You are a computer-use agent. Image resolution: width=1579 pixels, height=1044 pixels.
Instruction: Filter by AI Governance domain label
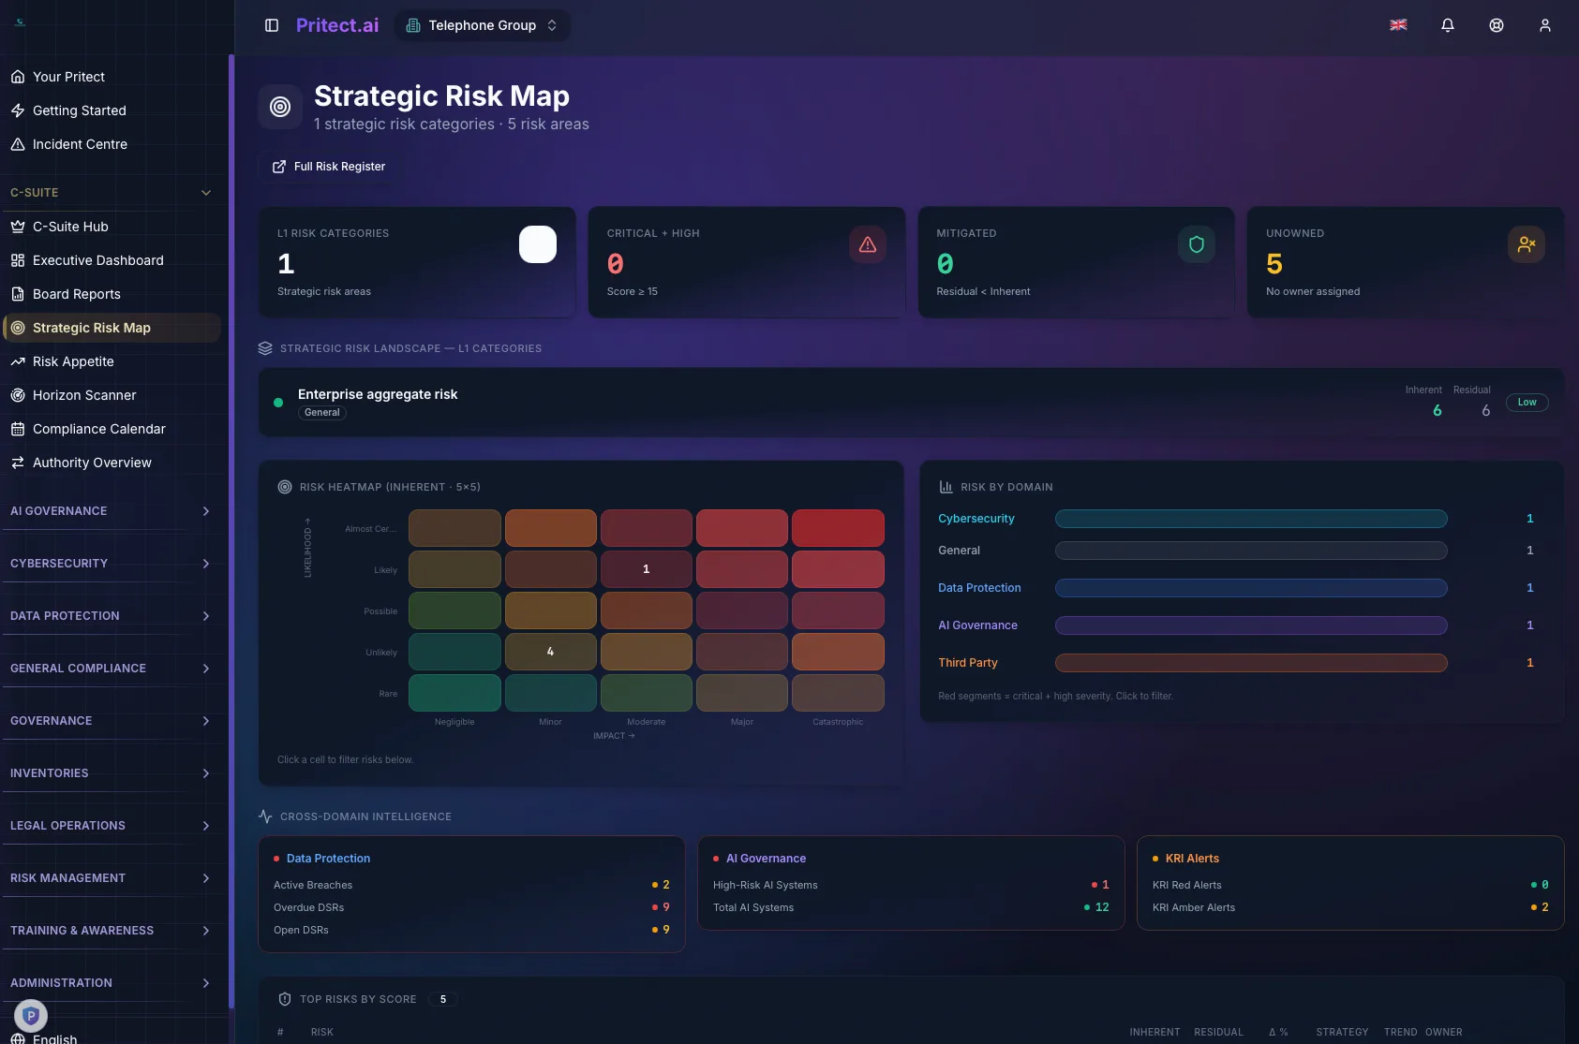977,625
